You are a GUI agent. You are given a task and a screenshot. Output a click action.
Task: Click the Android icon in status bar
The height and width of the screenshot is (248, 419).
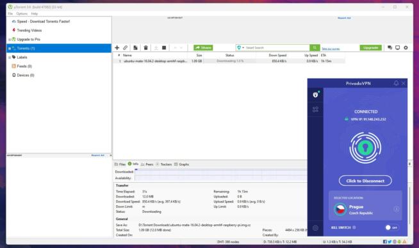coord(400,242)
